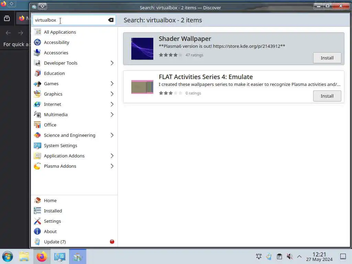The width and height of the screenshot is (352, 264).
Task: Expand the Application Addons category
Action: (x=112, y=156)
